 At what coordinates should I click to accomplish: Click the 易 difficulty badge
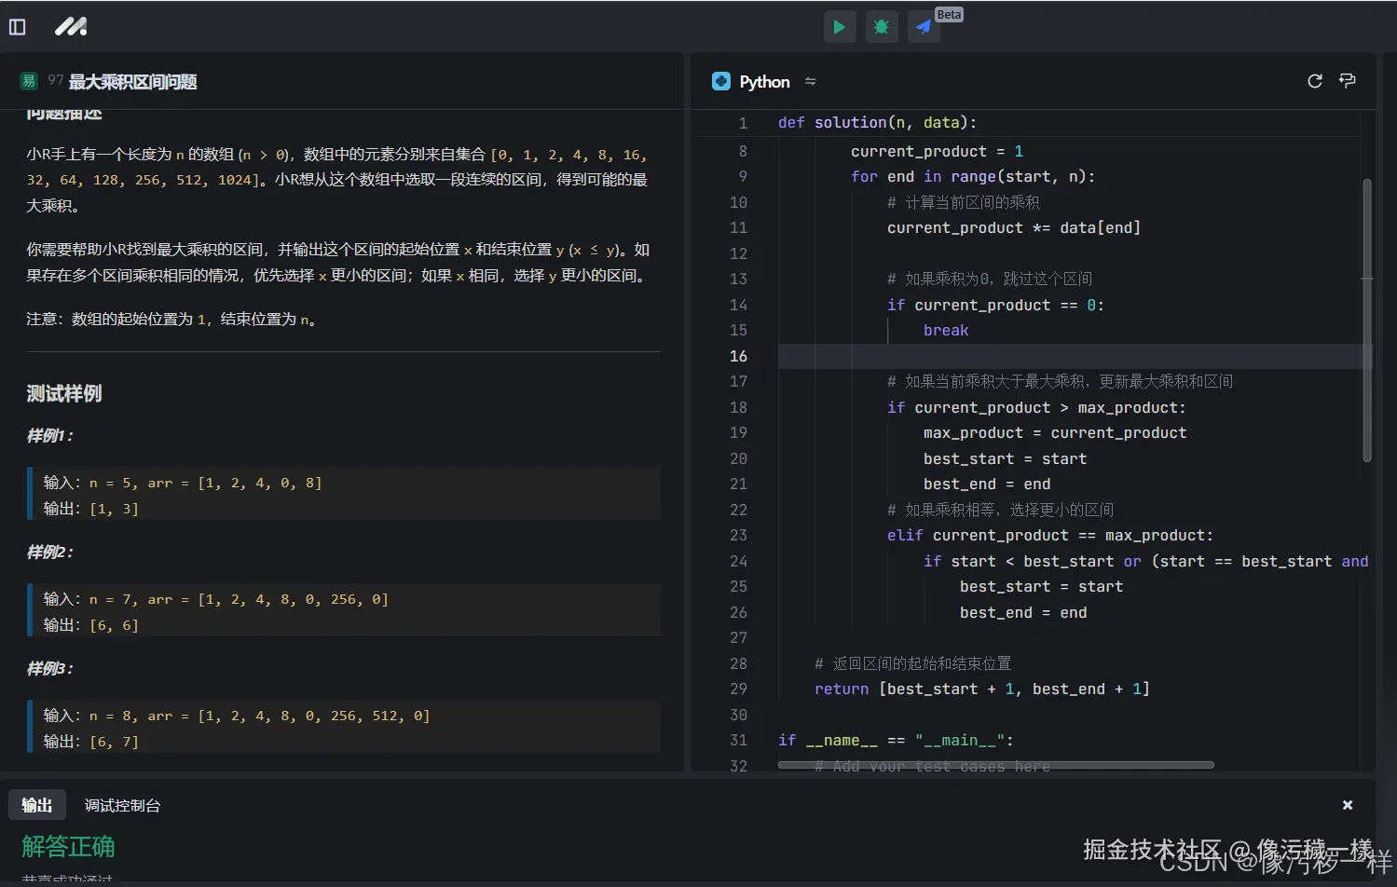(29, 81)
